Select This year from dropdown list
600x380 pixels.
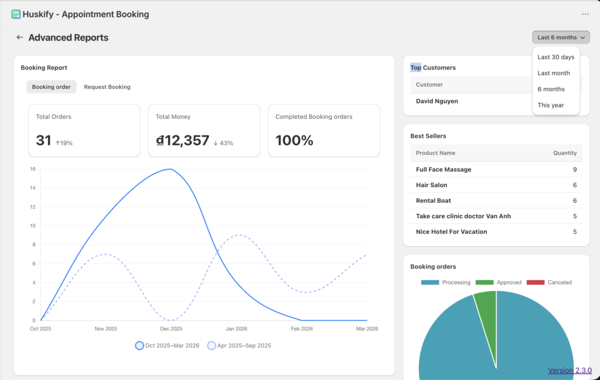coord(551,105)
